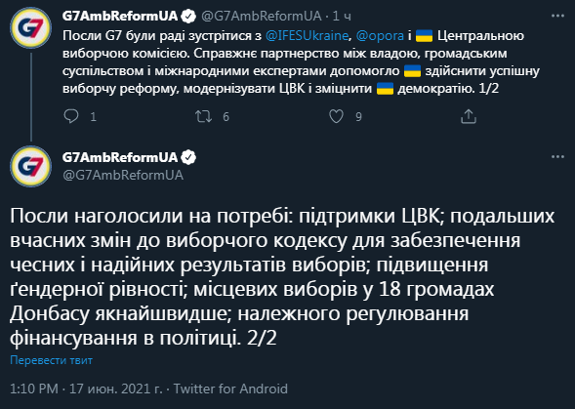575x409 pixels.
Task: Click 'Перевести твит' translate link
Action: (x=51, y=360)
